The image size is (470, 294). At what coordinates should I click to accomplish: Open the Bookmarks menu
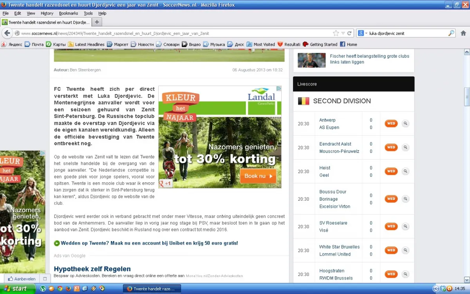click(x=69, y=13)
